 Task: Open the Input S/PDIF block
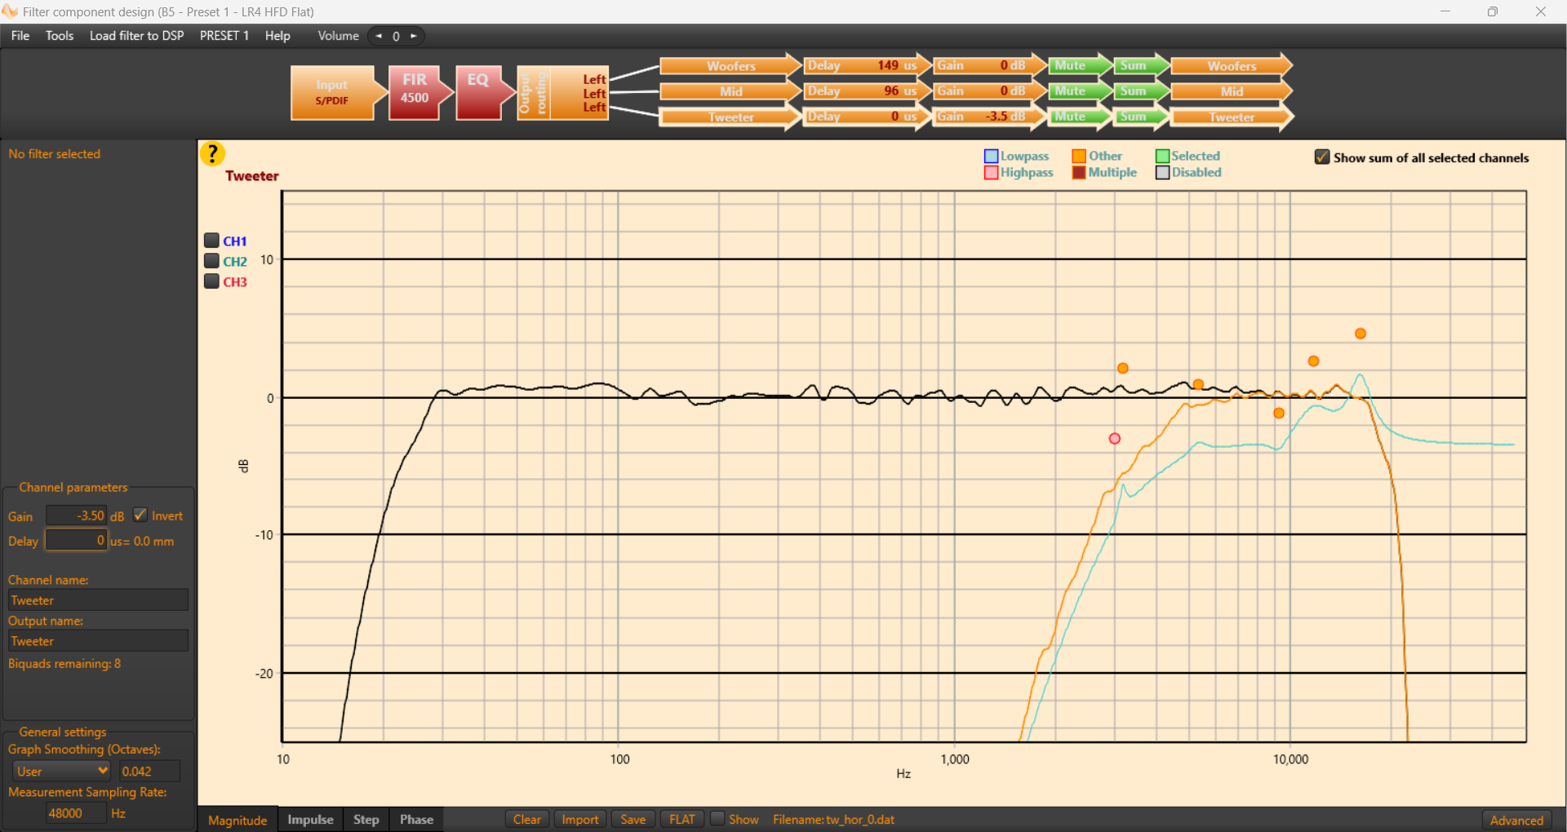(x=338, y=93)
